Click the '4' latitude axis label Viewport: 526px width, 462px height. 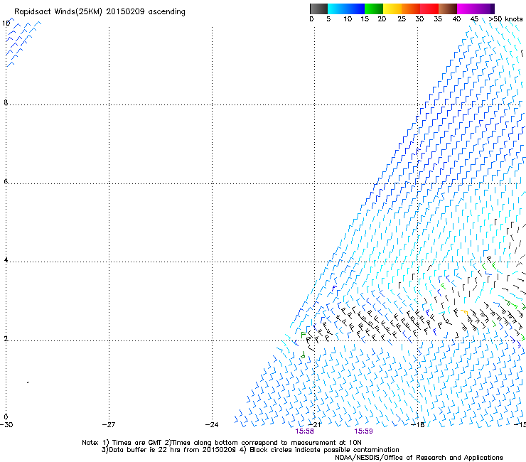click(6, 260)
